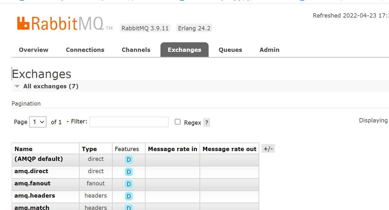Open the Regex help question mark

click(x=207, y=123)
